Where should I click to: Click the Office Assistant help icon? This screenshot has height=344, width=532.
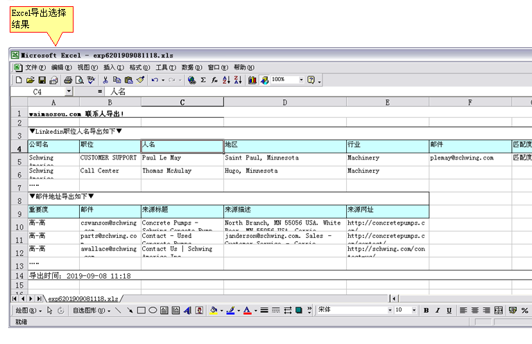tap(311, 80)
